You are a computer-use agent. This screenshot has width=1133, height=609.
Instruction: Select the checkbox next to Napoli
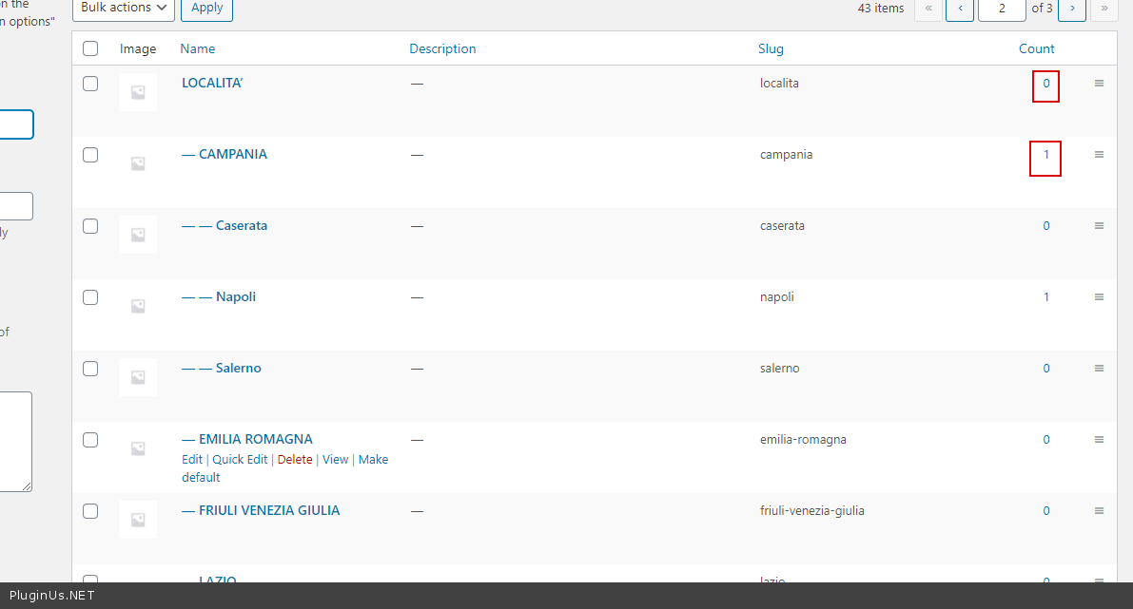click(x=90, y=297)
